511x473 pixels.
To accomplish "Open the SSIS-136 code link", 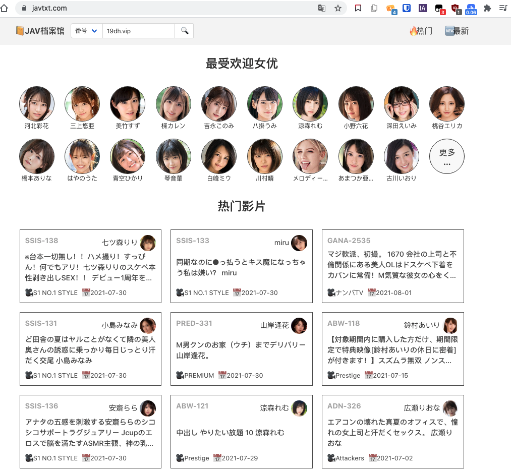I will 42,406.
